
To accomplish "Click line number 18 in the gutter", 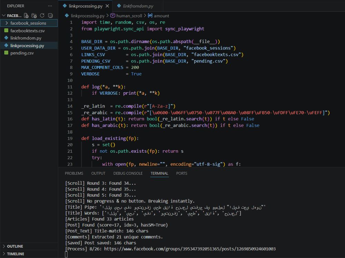I will 70,132.
